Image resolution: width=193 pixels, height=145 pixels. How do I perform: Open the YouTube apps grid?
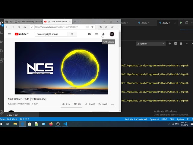click(96, 34)
